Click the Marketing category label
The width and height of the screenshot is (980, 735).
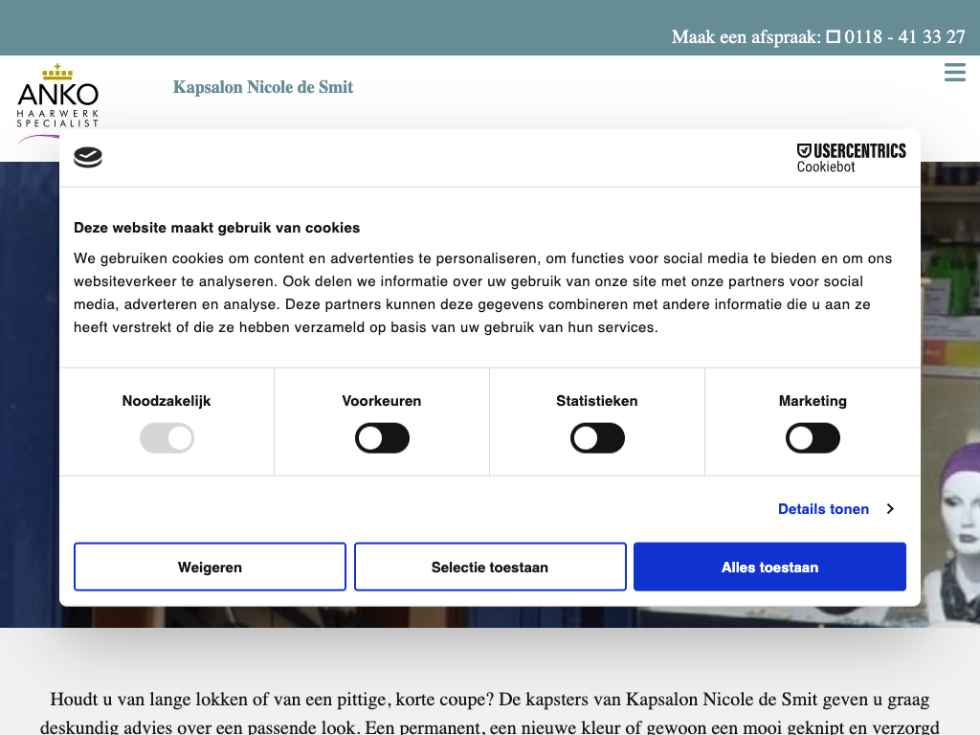pos(813,401)
